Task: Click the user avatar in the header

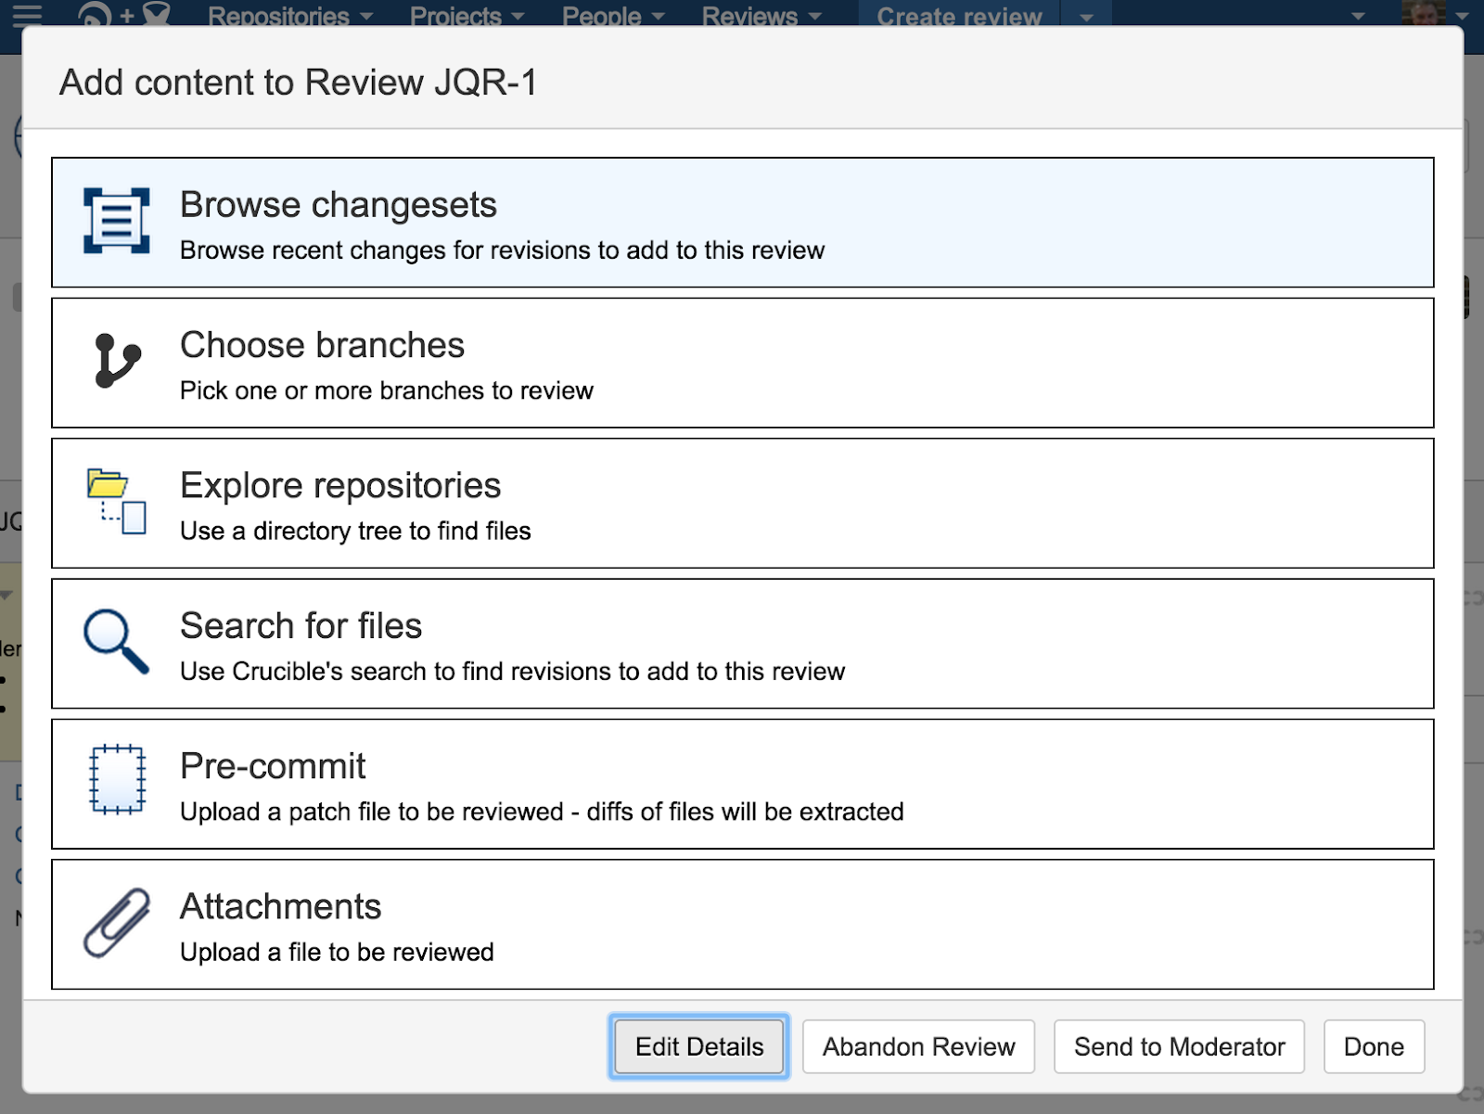Action: click(x=1424, y=13)
